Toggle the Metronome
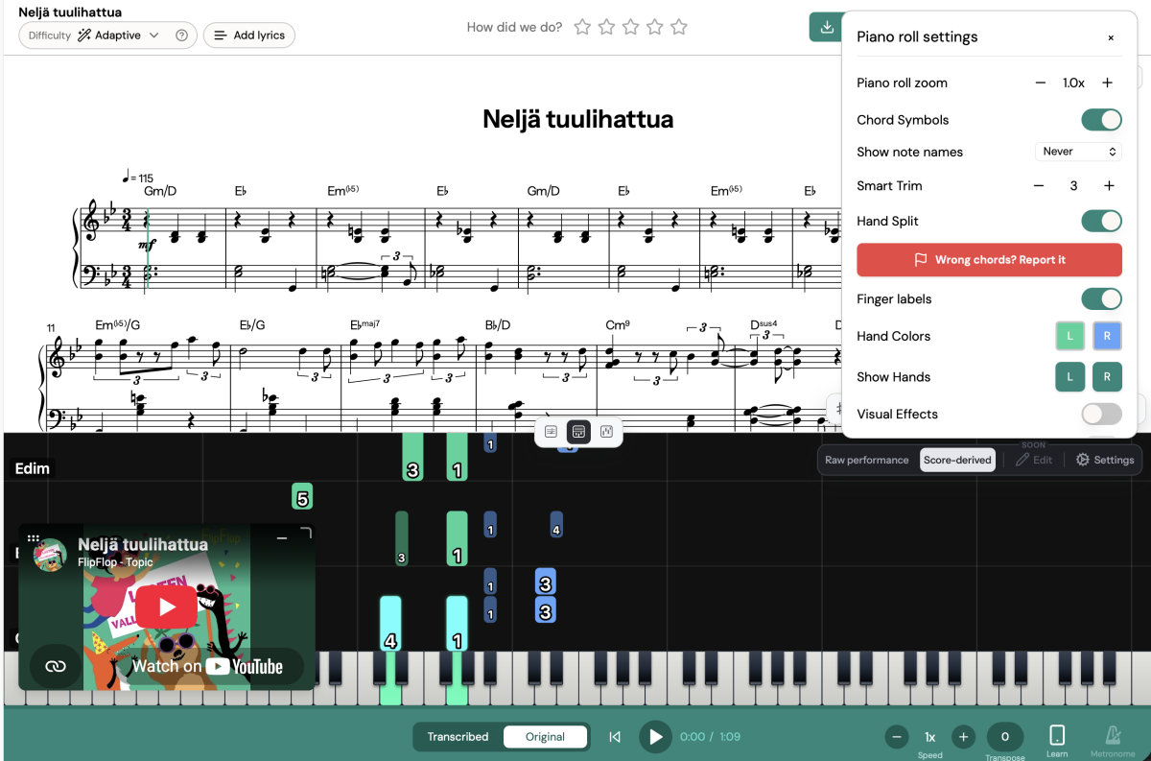The image size is (1151, 761). pos(1113,741)
